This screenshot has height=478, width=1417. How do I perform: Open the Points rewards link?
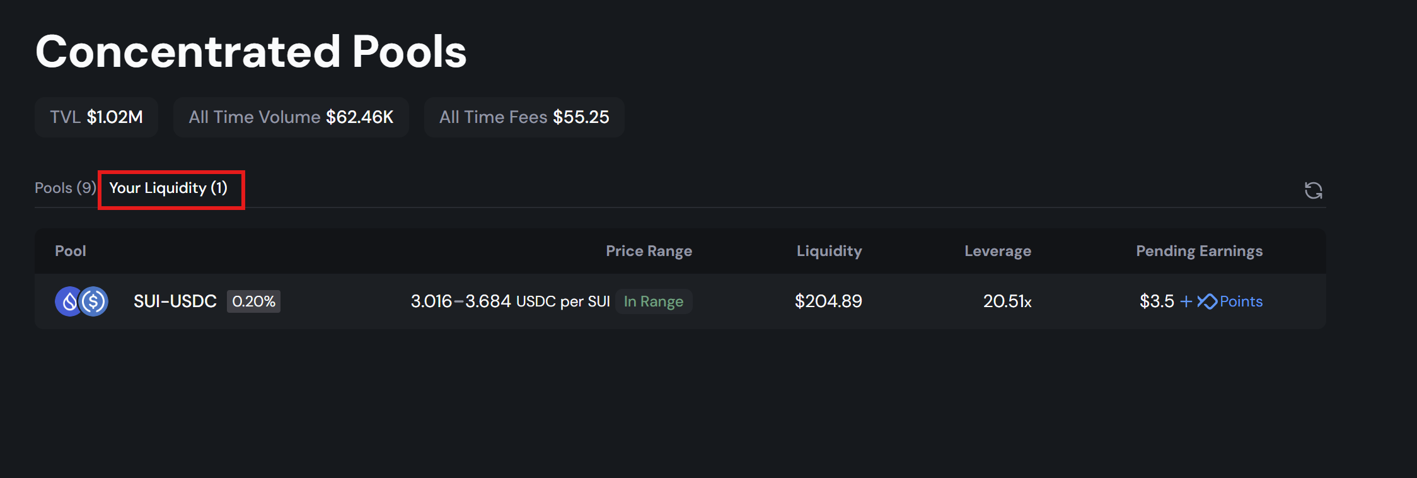[x=1241, y=301]
